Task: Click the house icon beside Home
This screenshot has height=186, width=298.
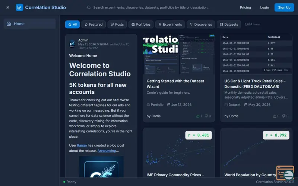Action: tap(9, 23)
